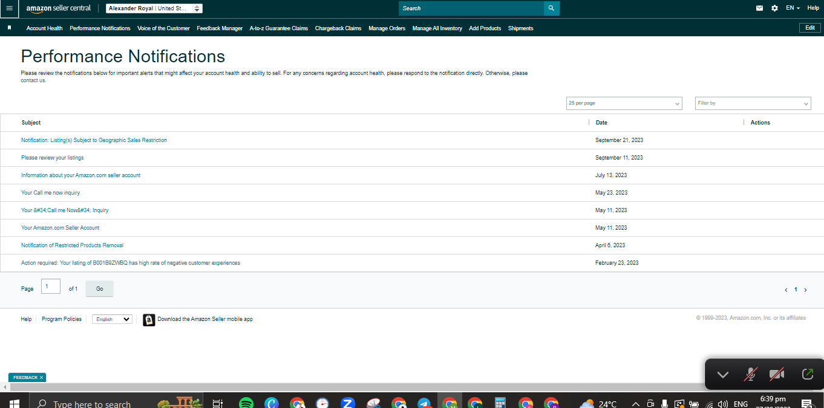Viewport: 824px width, 408px height.
Task: Open the B001B9ZWBQ negative experiences notification
Action: [131, 263]
